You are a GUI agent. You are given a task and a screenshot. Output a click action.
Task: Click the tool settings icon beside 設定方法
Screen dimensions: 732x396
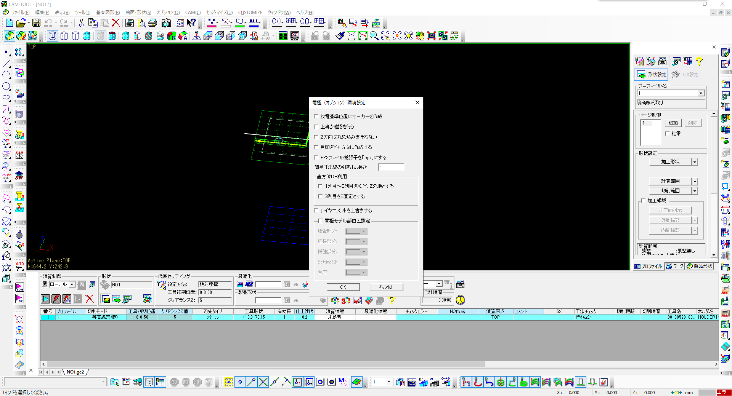[x=162, y=285]
